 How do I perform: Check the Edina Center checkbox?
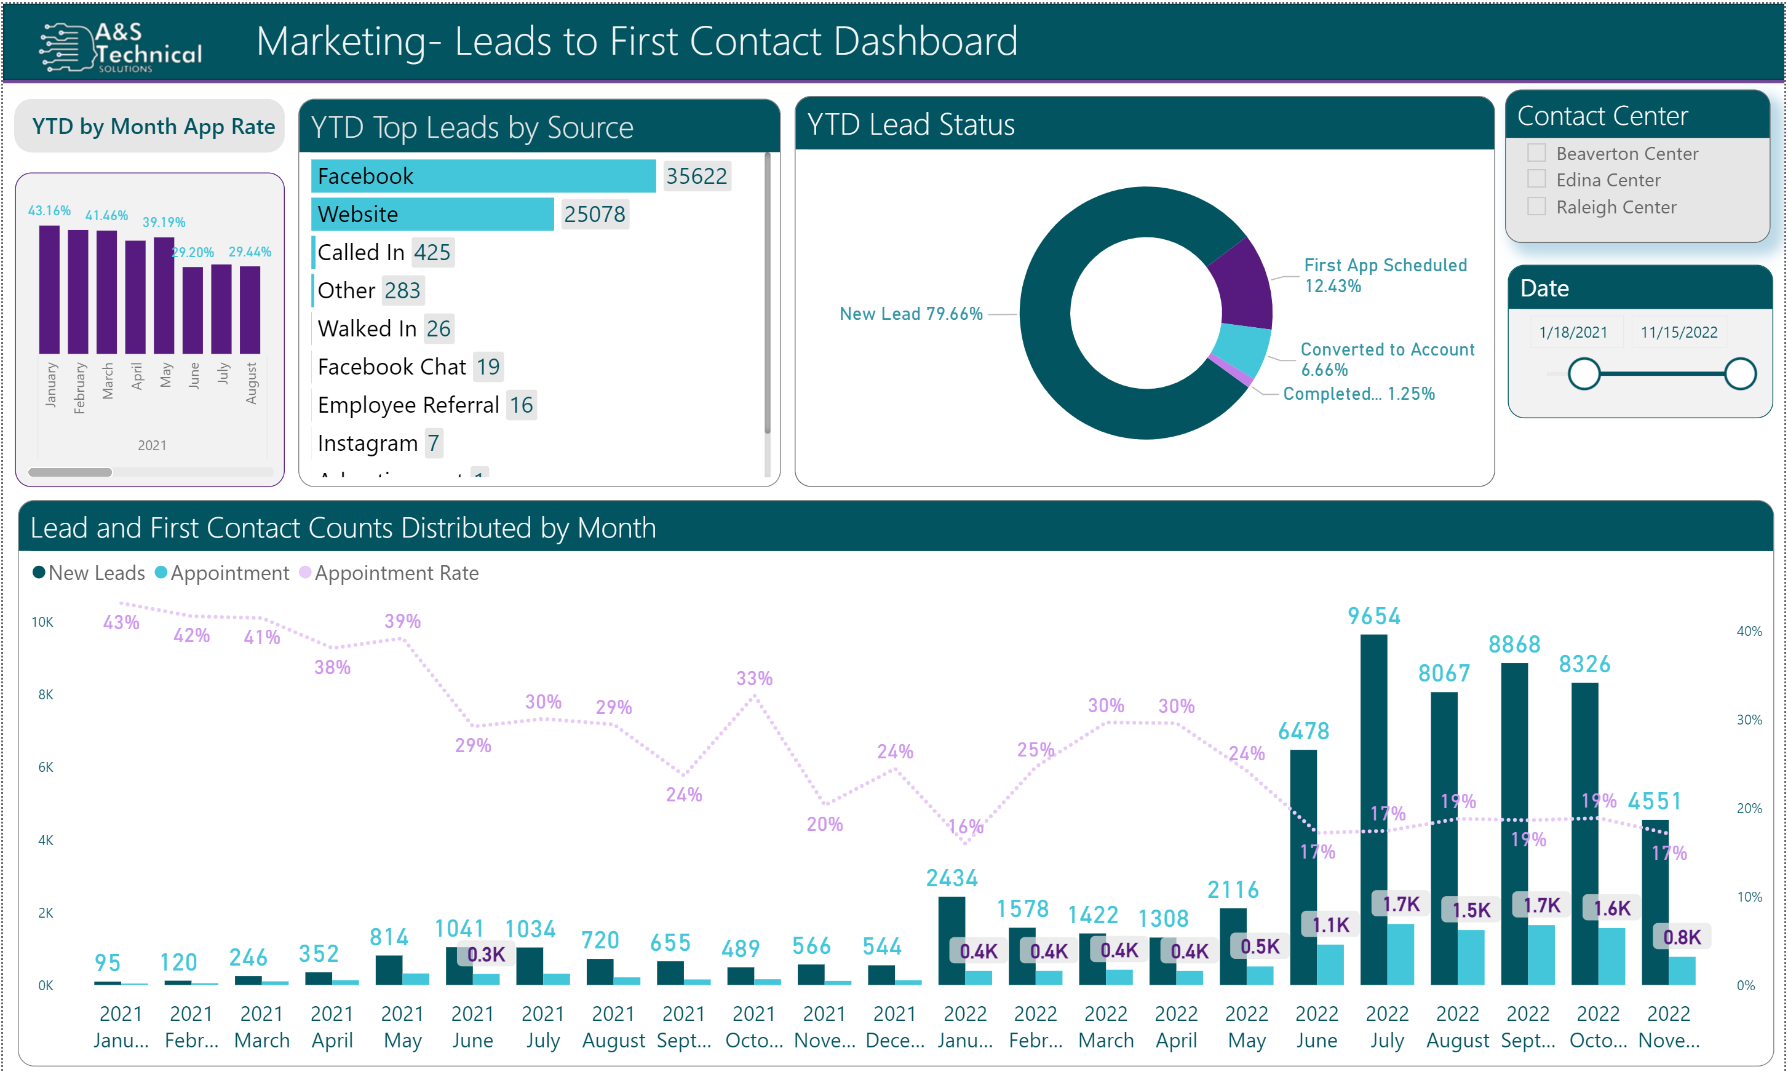tap(1537, 178)
